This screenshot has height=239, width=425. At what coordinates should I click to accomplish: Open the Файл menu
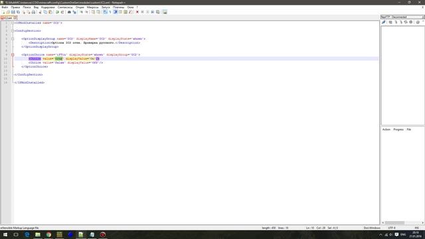[x=5, y=7]
